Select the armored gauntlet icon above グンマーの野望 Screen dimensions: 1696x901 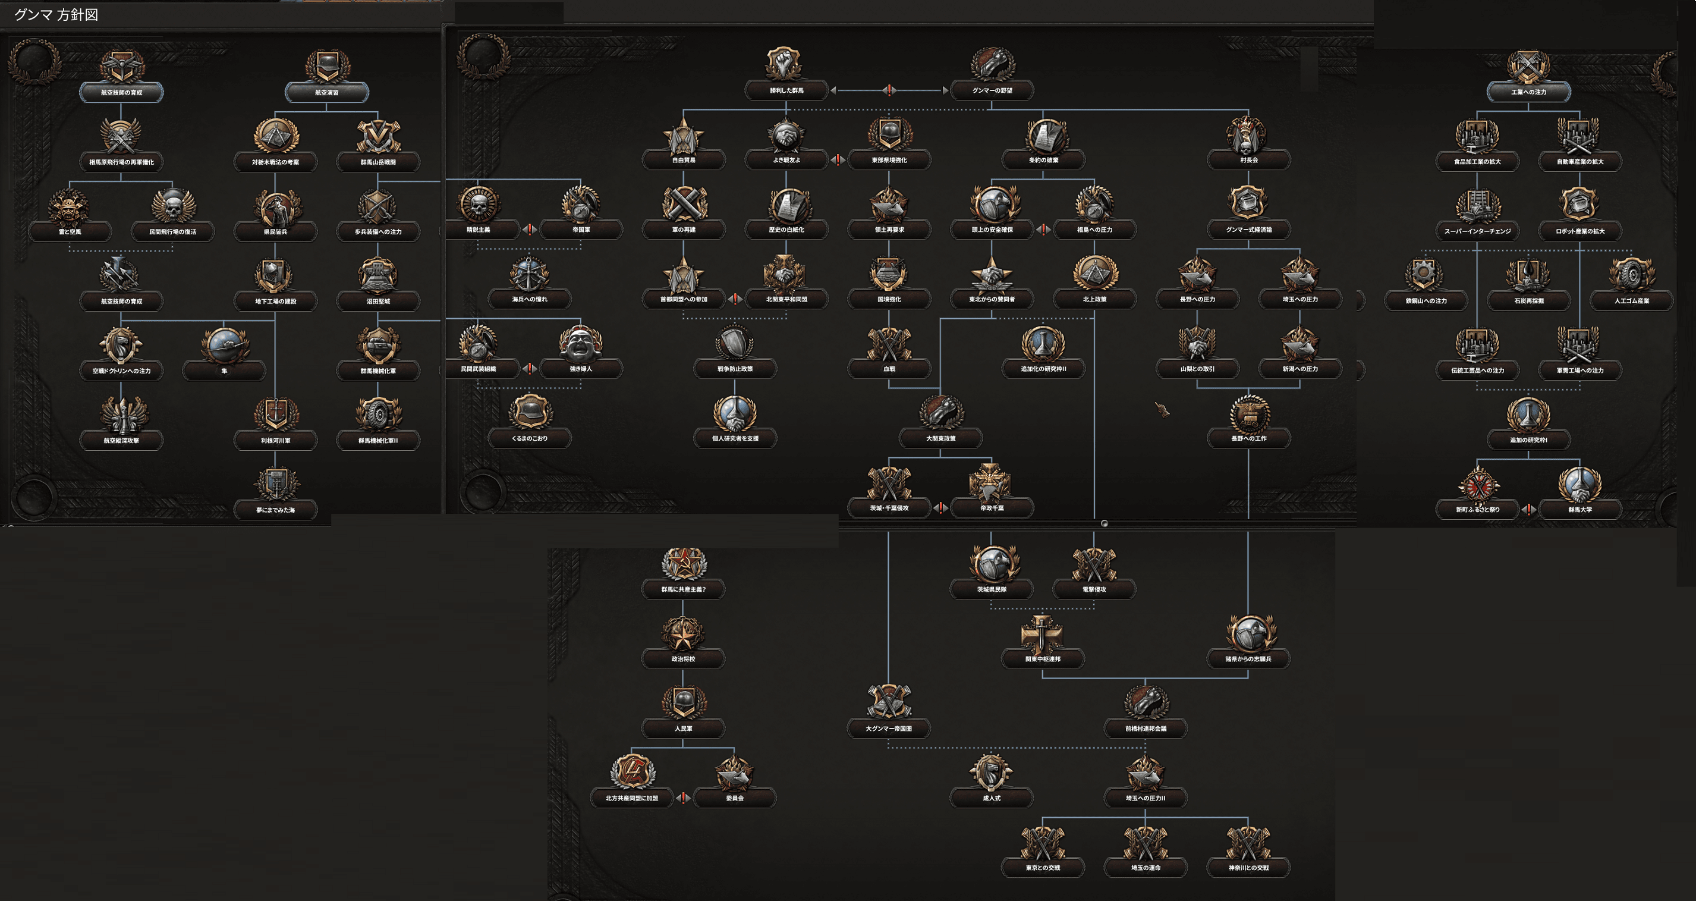[992, 64]
